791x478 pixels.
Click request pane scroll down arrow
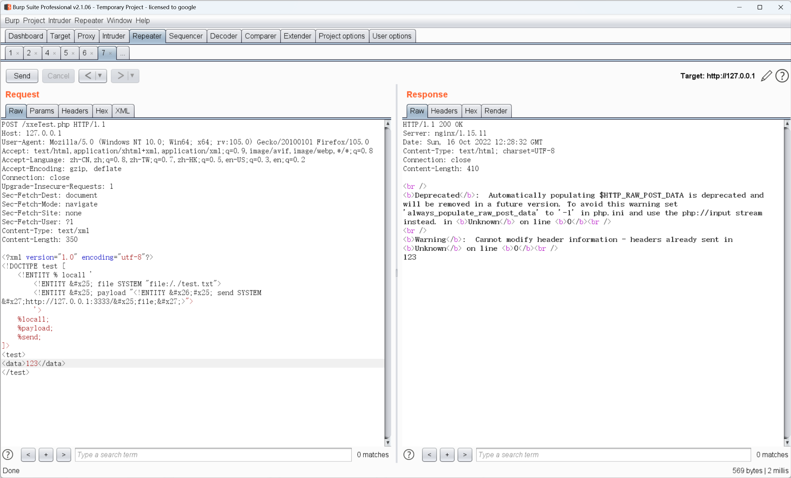coord(388,442)
